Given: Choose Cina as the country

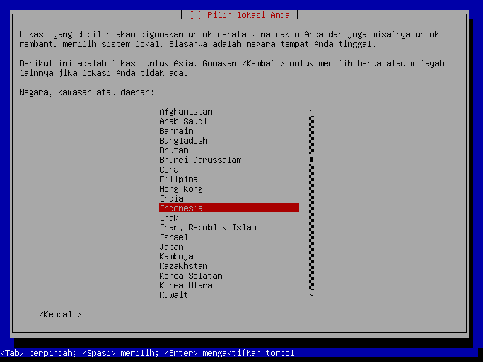Looking at the screenshot, I should (169, 170).
